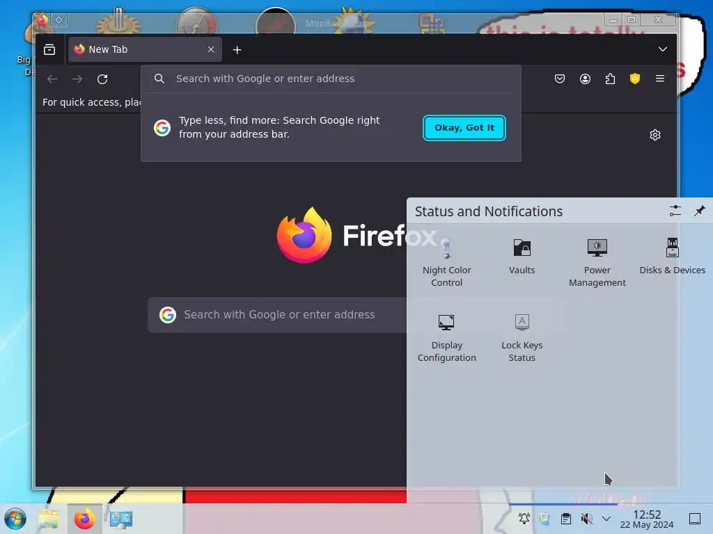713x534 pixels.
Task: Open the 12:52 clock and calendar
Action: (647, 519)
